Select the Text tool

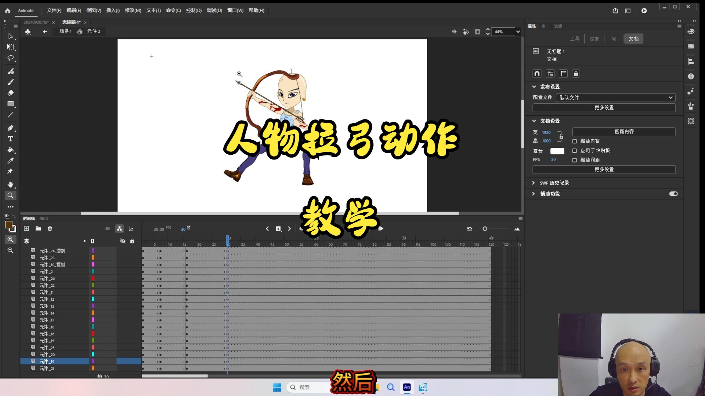click(11, 139)
